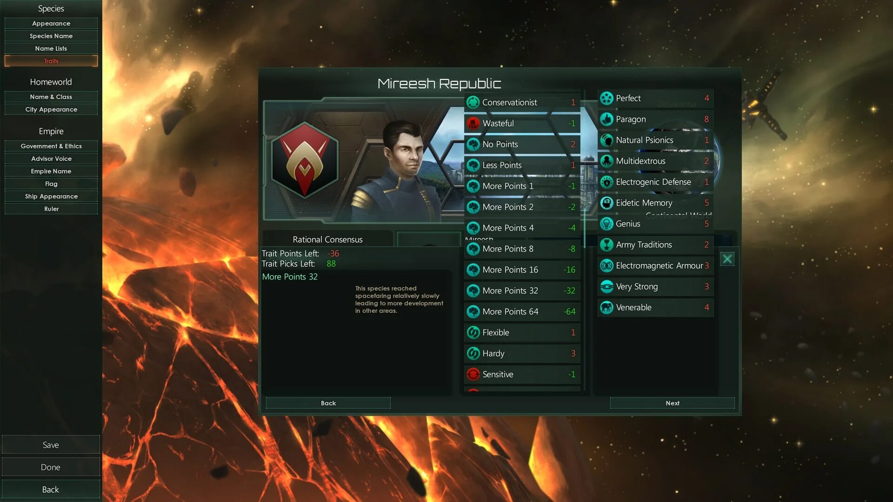
Task: Toggle the Hardy trait in list
Action: (522, 353)
